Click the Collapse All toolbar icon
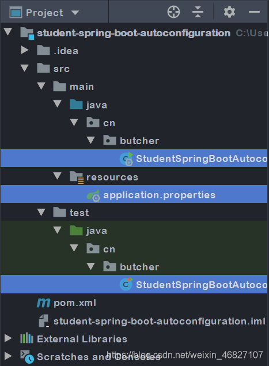Screen dimensions: 269x366 click(x=198, y=12)
